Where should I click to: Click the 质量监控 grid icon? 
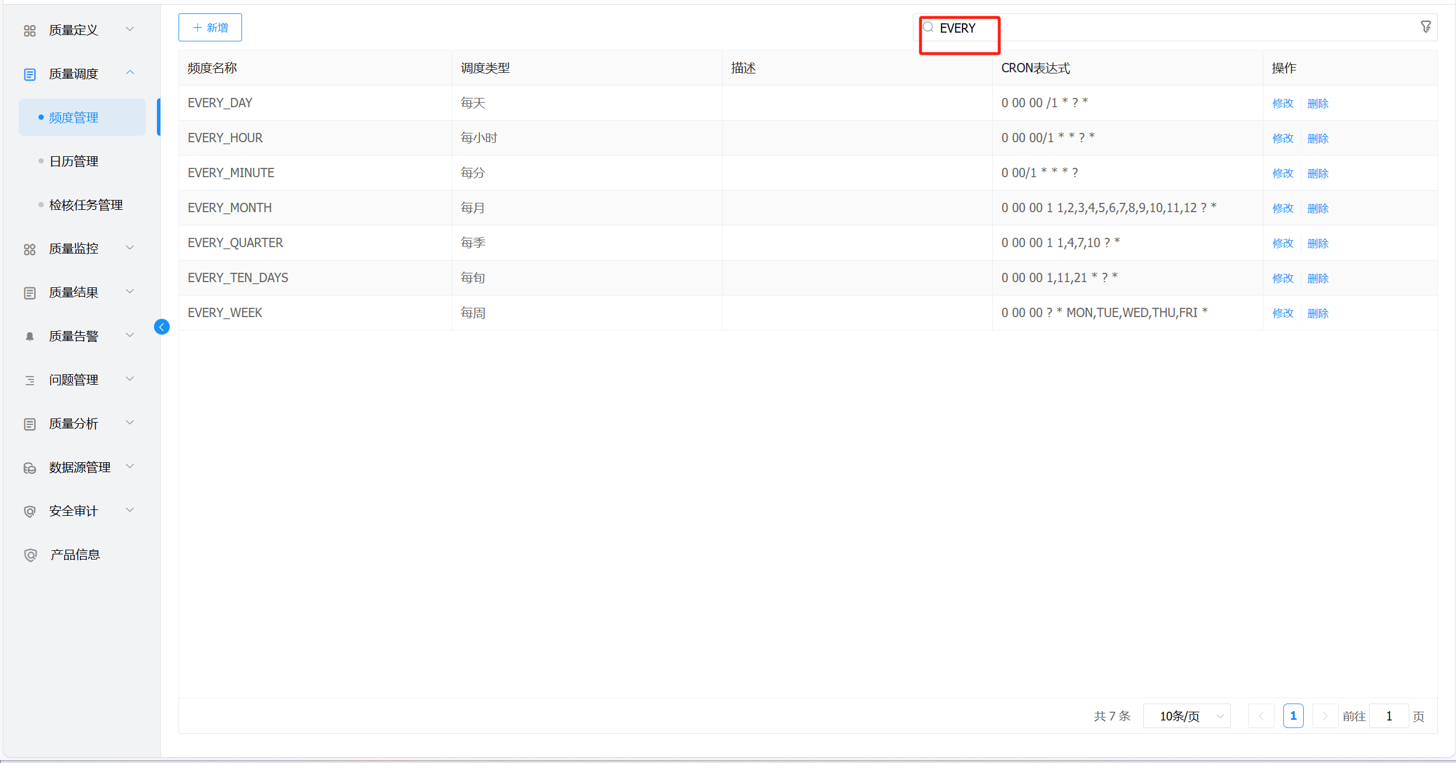pyautogui.click(x=30, y=249)
